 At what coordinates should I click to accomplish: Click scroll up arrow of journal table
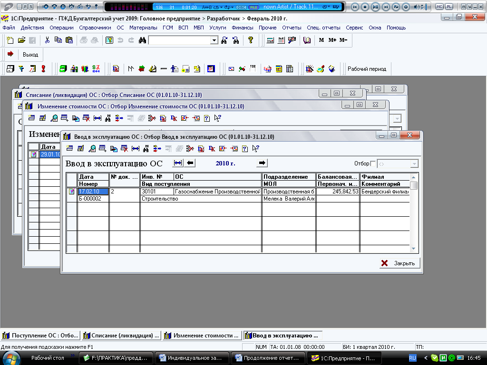pyautogui.click(x=413, y=177)
